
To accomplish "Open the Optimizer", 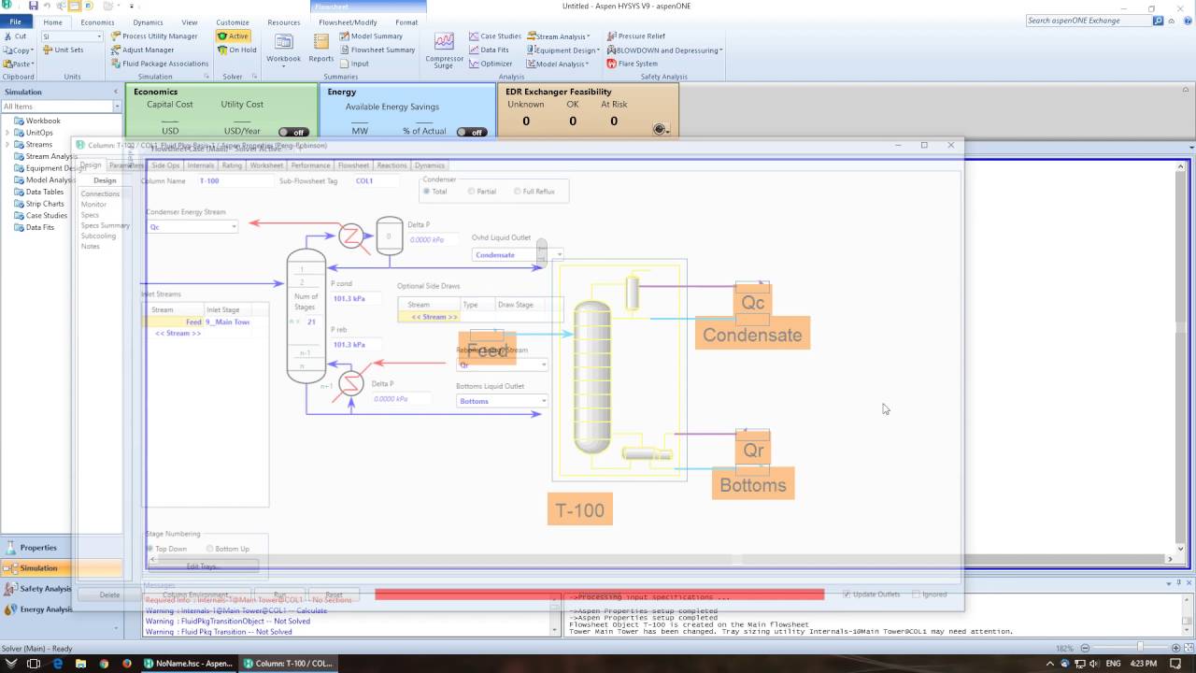I will [491, 64].
